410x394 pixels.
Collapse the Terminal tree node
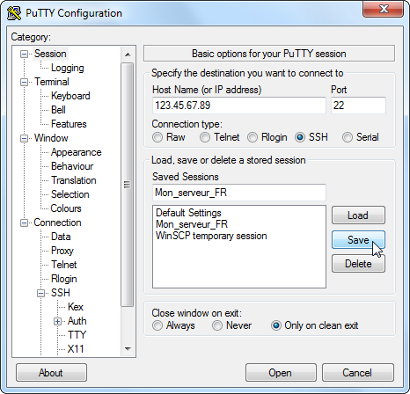coord(24,82)
